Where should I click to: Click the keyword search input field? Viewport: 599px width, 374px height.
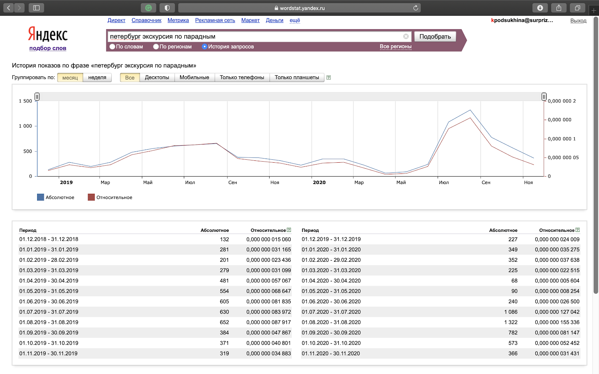[x=255, y=37]
